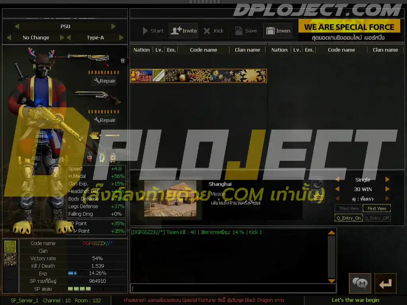Change Single mode with right arrow
The height and width of the screenshot is (305, 407).
[x=387, y=179]
